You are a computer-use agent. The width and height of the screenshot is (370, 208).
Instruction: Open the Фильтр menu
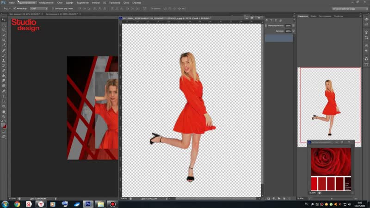[x=95, y=2]
